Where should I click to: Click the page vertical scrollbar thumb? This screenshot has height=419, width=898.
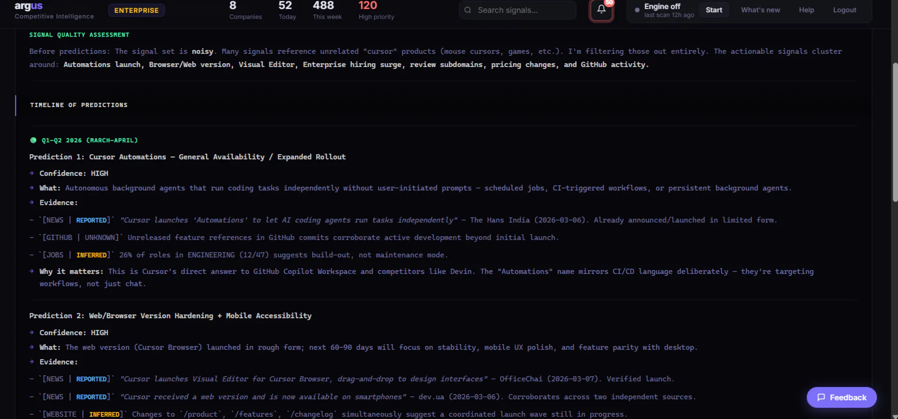coord(895,132)
